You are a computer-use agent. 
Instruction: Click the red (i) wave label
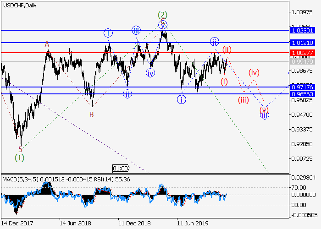tap(224, 82)
